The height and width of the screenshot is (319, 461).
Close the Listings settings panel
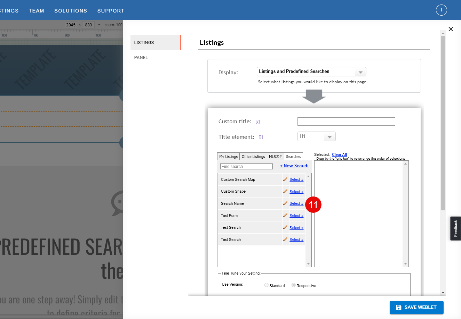point(451,29)
